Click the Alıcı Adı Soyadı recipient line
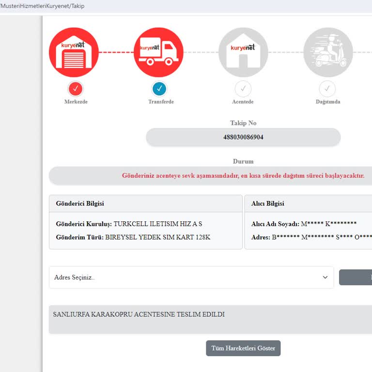372x372 pixels. point(304,224)
